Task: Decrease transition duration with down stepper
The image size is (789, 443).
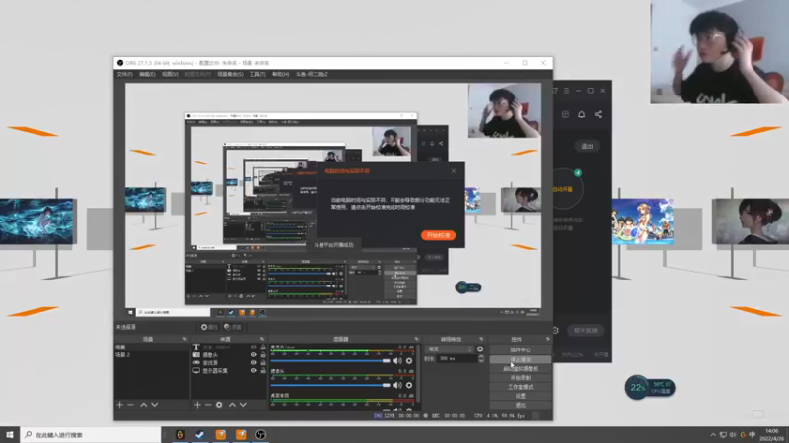Action: (481, 360)
